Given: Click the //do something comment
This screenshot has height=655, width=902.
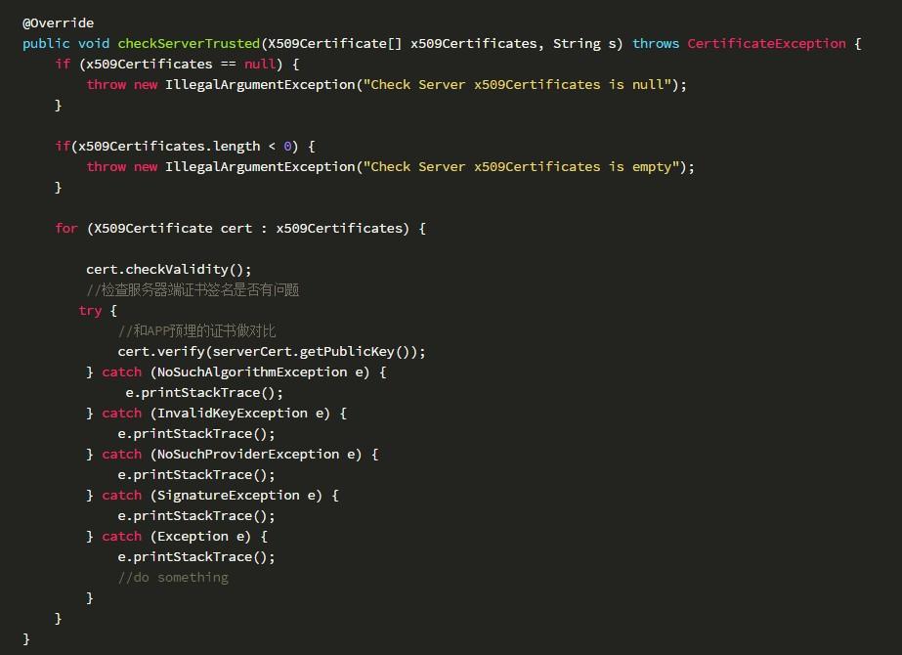Looking at the screenshot, I should coord(173,578).
